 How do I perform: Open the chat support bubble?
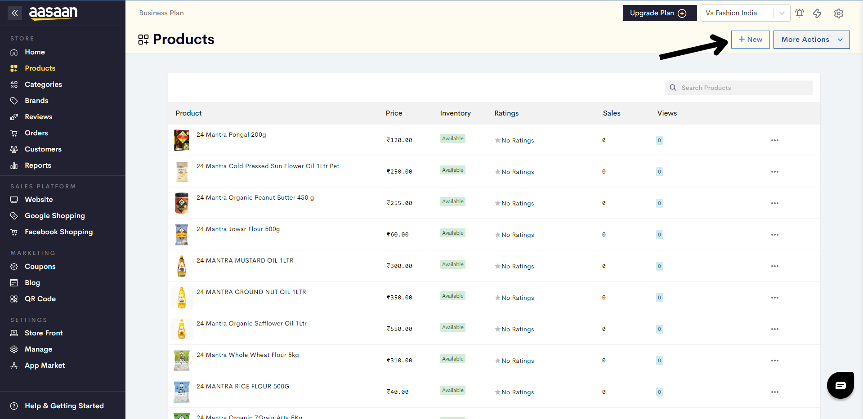pyautogui.click(x=840, y=385)
